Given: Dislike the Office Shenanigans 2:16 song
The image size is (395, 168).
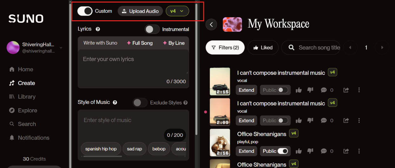Looking at the screenshot, I should [x=310, y=151].
